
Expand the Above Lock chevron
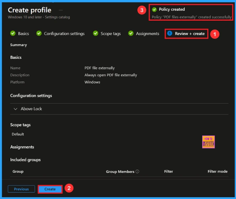(x=15, y=109)
